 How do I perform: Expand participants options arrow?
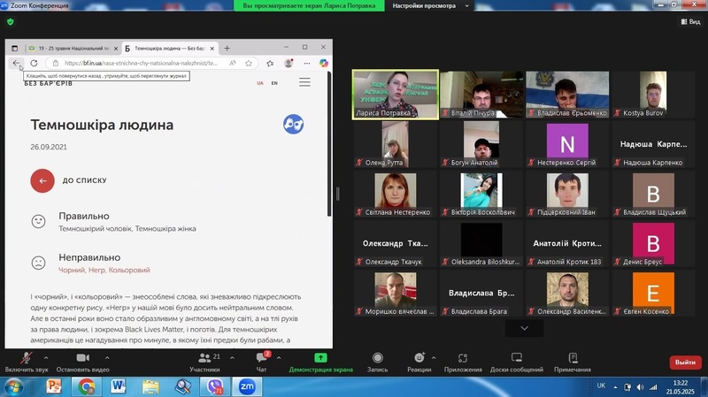click(x=232, y=358)
